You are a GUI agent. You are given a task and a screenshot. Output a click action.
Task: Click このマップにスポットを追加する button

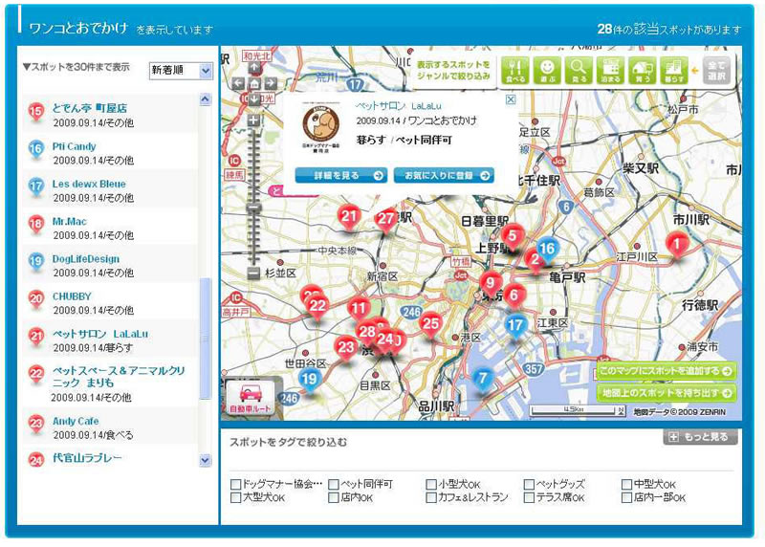(666, 371)
